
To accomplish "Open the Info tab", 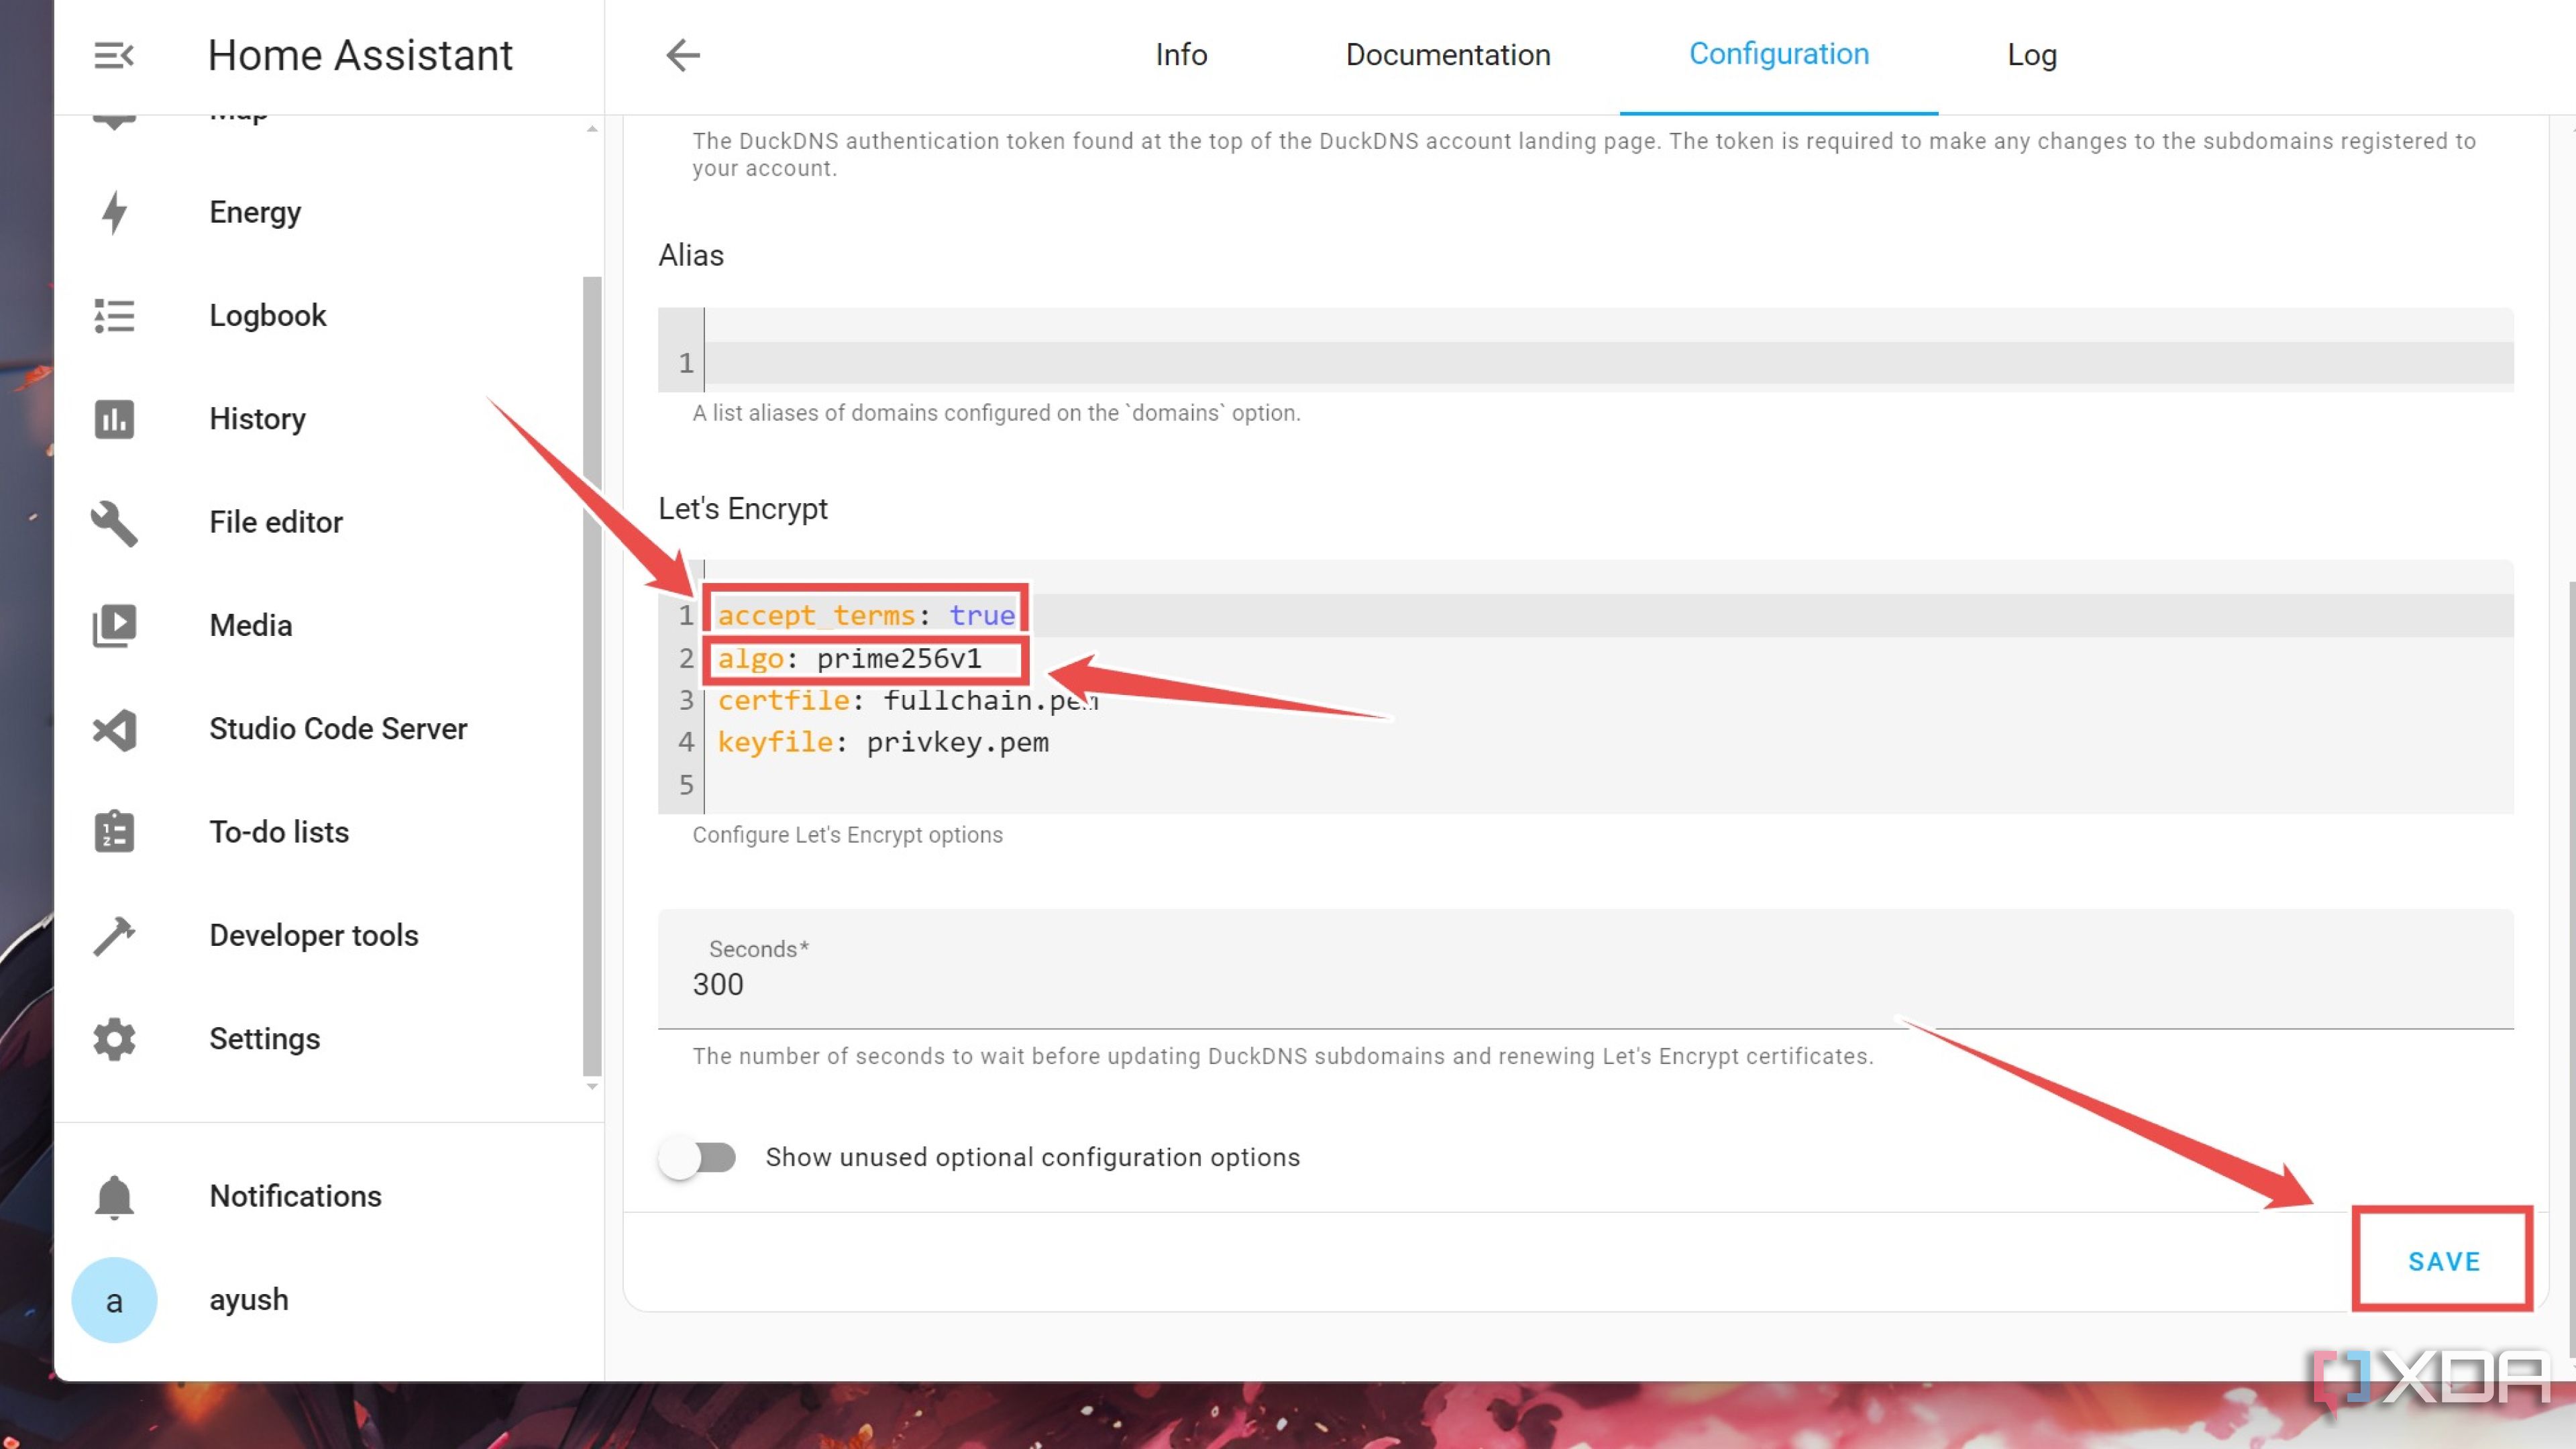I will click(x=1181, y=55).
